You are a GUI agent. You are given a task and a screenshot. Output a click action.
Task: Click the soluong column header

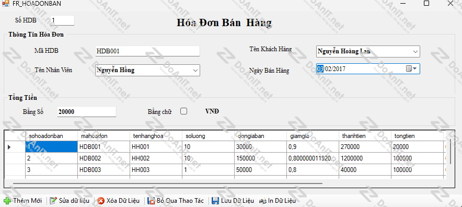pyautogui.click(x=209, y=135)
